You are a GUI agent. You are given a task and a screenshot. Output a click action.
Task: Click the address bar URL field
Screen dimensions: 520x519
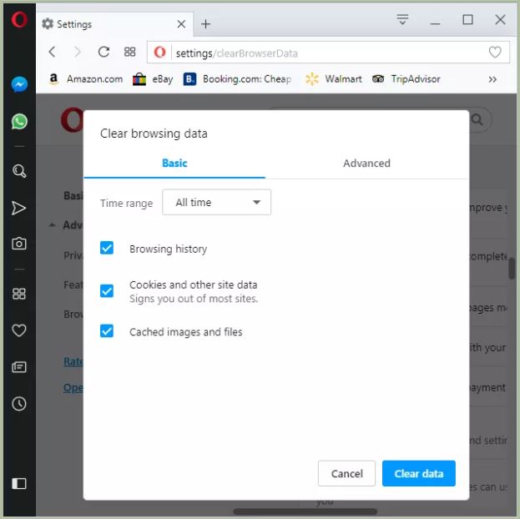[326, 53]
